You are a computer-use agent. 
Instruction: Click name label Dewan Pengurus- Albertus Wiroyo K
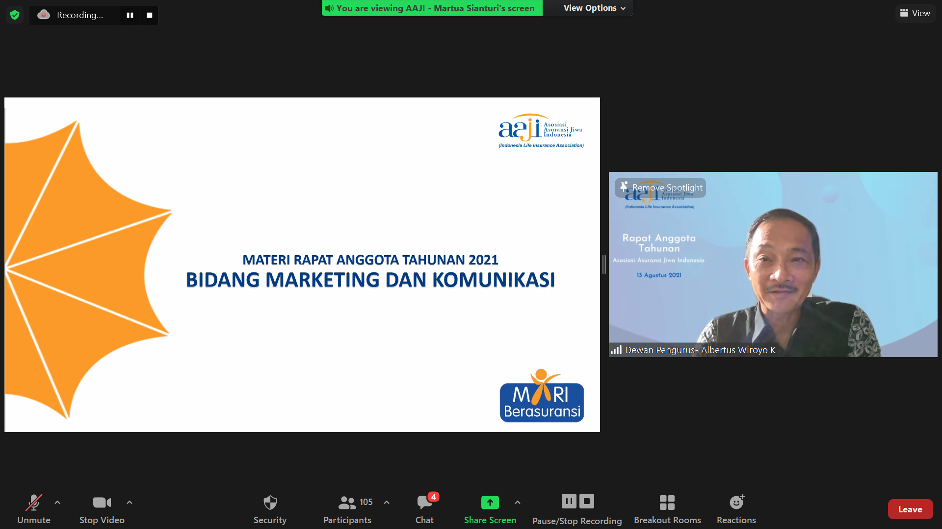(x=700, y=350)
